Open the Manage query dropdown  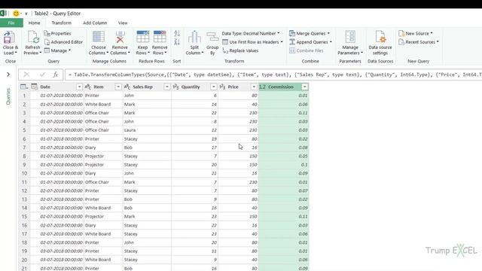point(57,50)
